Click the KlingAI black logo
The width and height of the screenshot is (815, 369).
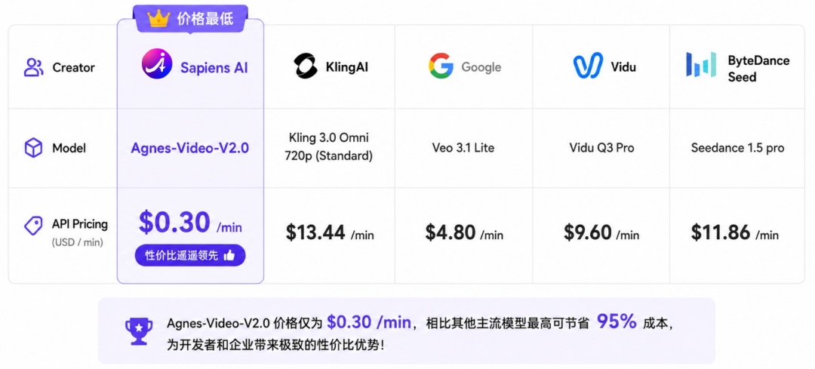(306, 66)
